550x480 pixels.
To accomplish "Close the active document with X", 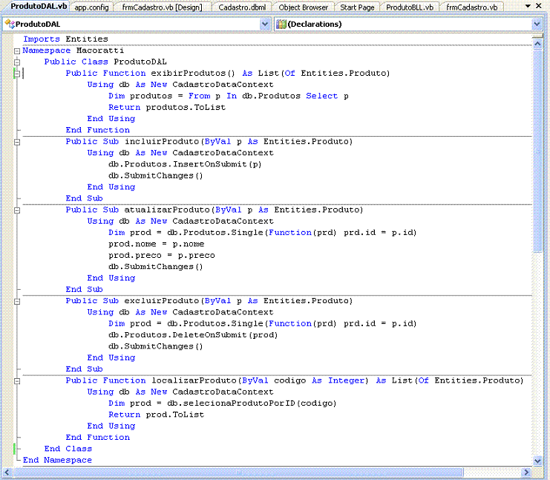I will pos(539,6).
